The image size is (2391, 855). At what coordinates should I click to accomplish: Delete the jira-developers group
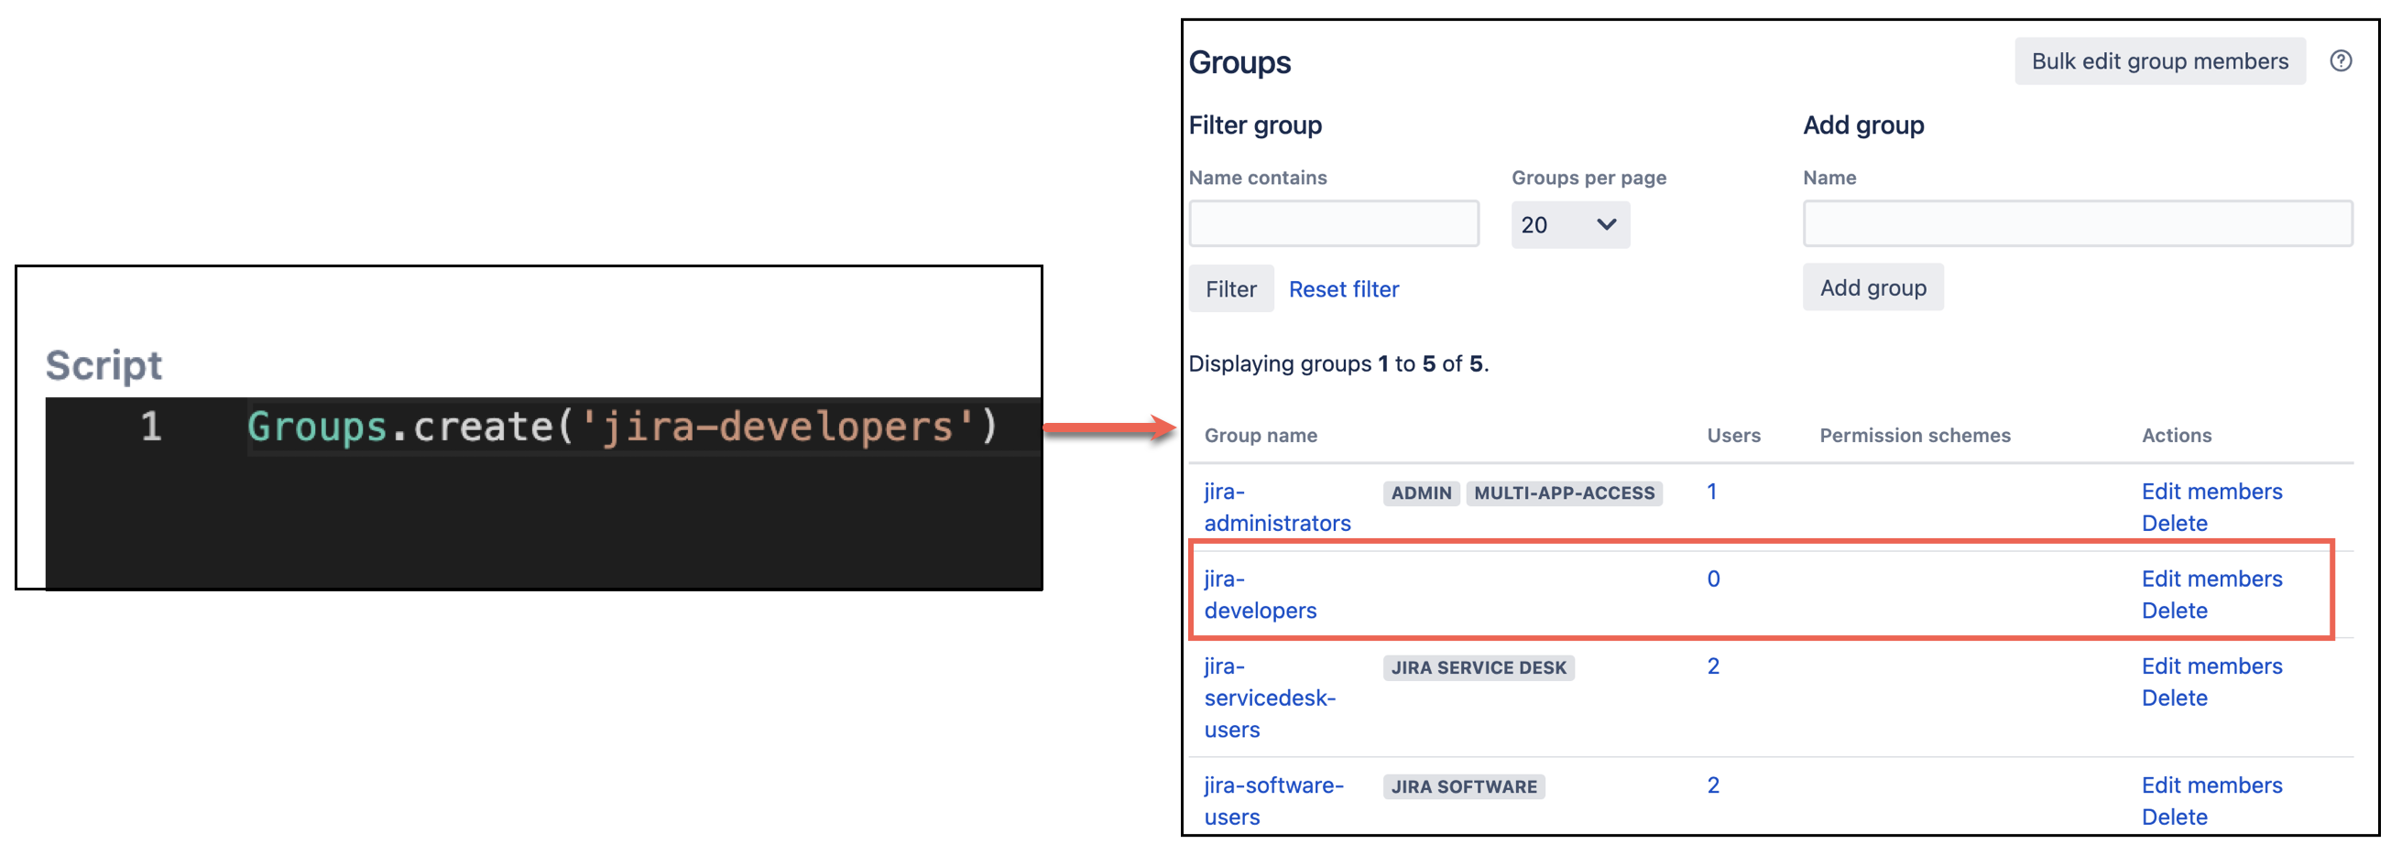tap(2174, 611)
